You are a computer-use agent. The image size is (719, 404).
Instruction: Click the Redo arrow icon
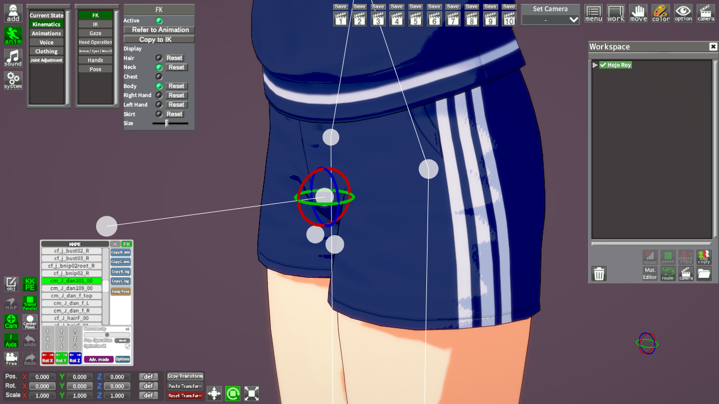point(30,359)
